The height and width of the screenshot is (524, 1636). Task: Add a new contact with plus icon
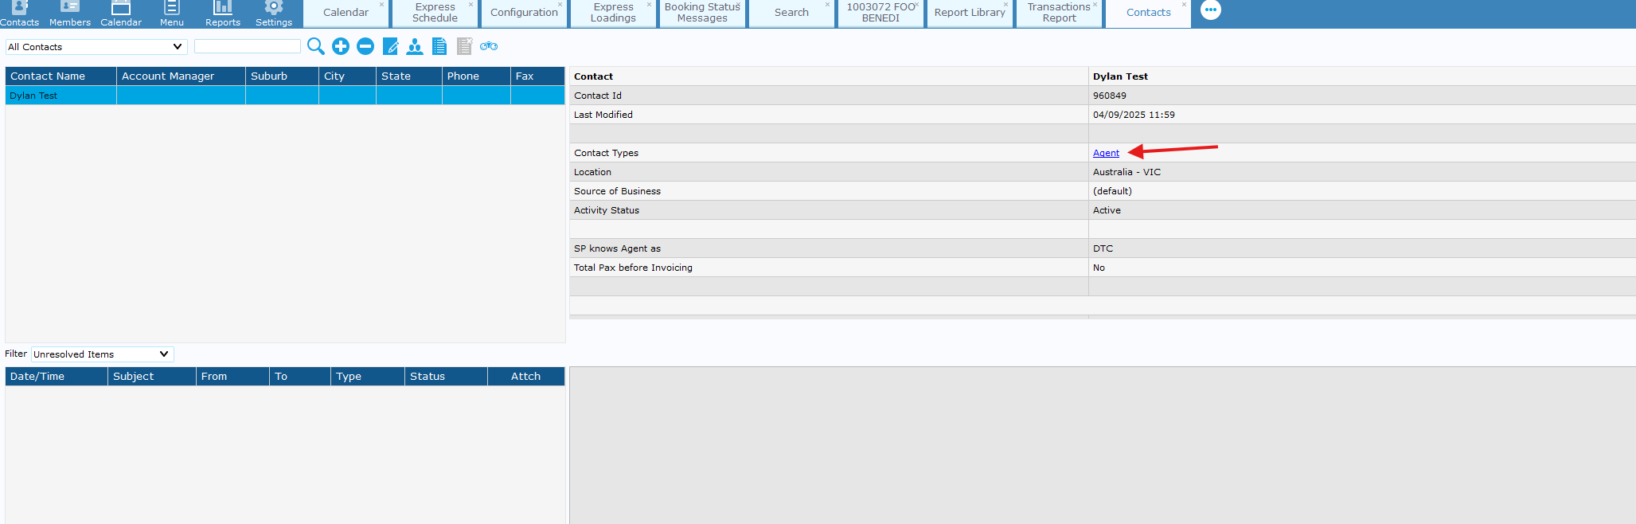coord(341,46)
